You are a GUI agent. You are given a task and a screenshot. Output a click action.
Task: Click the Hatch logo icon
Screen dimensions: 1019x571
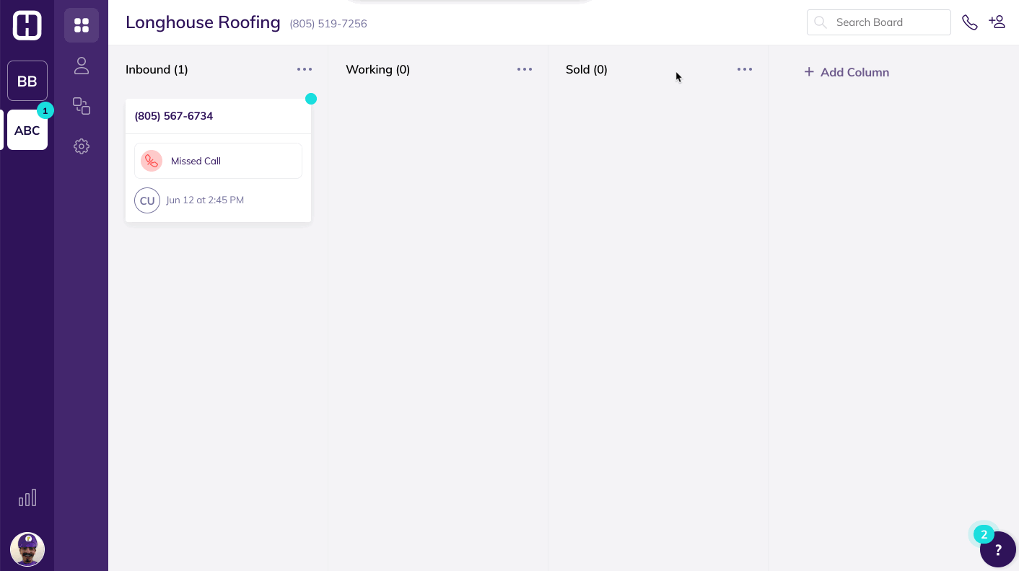tap(27, 25)
